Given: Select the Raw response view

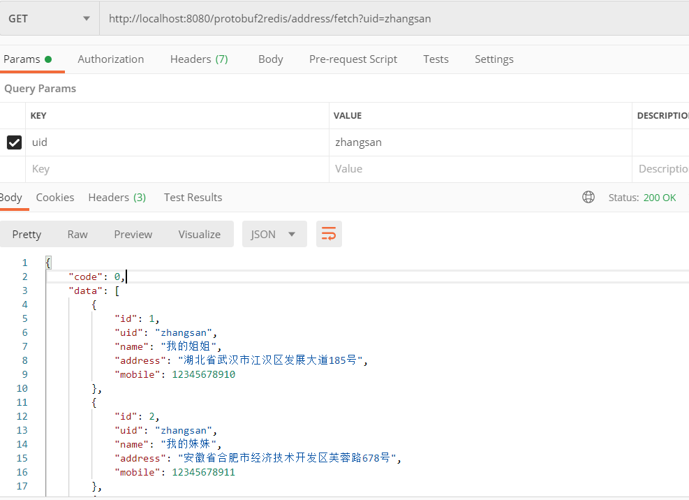Looking at the screenshot, I should [x=77, y=234].
